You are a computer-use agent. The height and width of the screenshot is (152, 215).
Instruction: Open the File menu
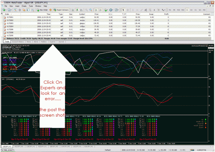[x=6, y=6]
